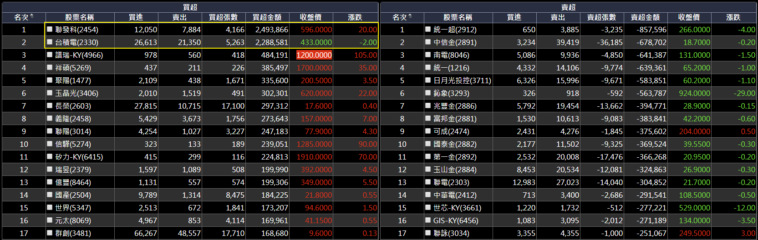Click highlighted closing price 1200.0000
758x240 pixels.
point(314,55)
